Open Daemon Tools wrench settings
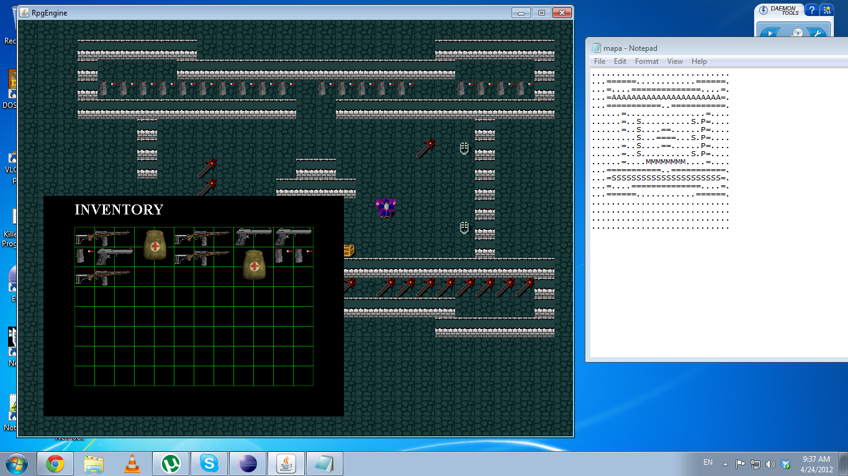The image size is (848, 476). coord(818,33)
